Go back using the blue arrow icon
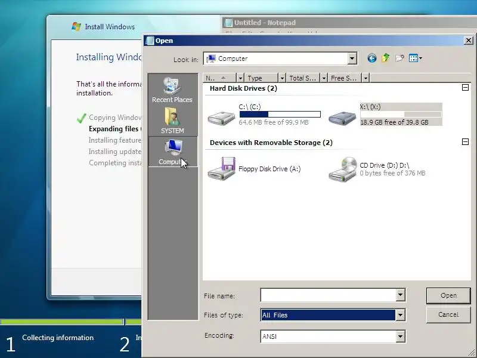Viewport: 477px width, 358px height. (x=371, y=58)
